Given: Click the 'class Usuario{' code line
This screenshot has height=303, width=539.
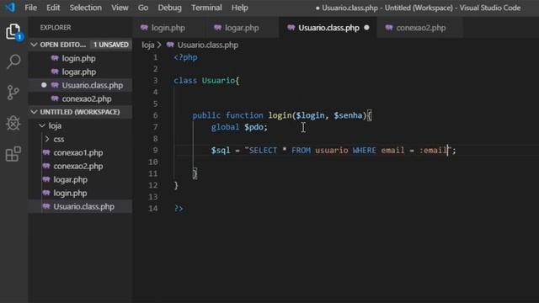Looking at the screenshot, I should pyautogui.click(x=206, y=81).
